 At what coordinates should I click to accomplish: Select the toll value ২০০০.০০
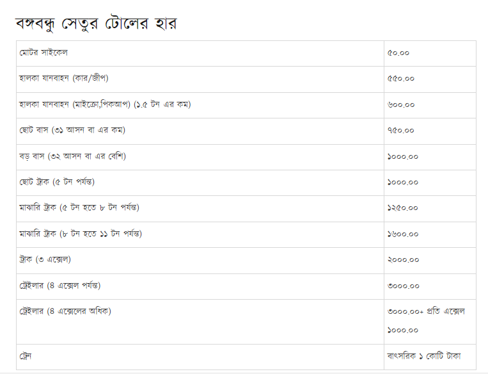coord(403,259)
